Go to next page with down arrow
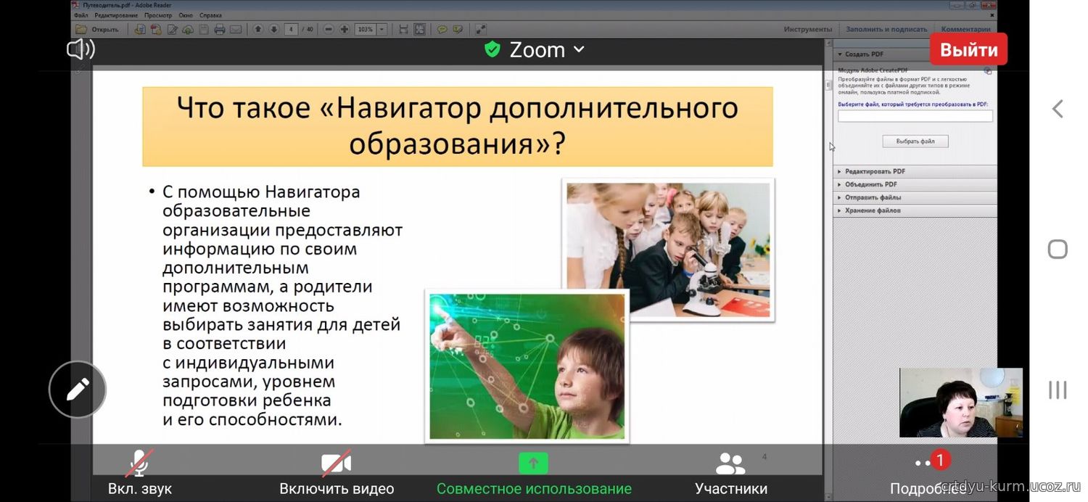1088x502 pixels. [273, 30]
